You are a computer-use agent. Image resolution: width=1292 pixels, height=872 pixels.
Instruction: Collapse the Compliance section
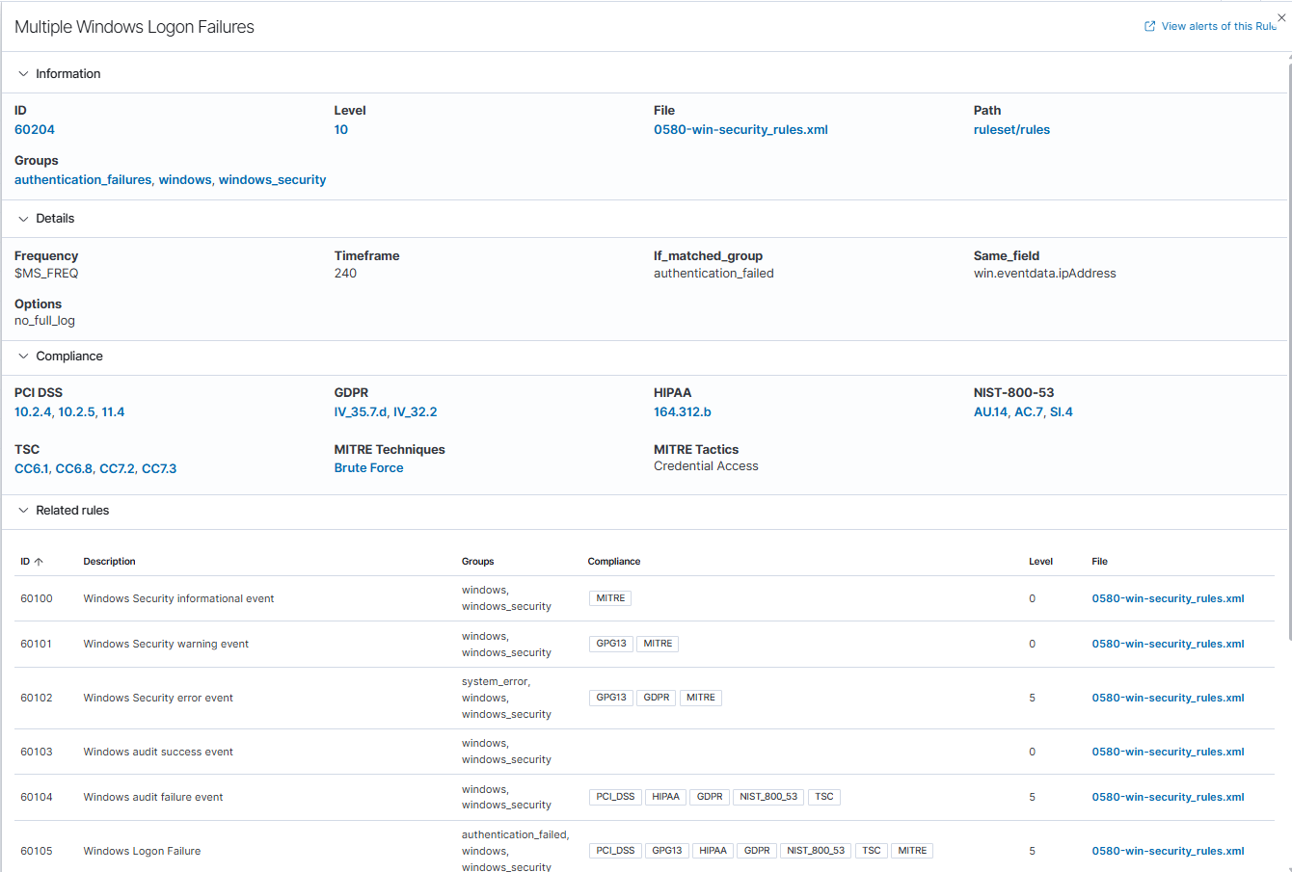pyautogui.click(x=23, y=357)
